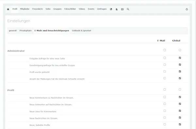196x129 pixels.
Task: Select E-Mails und Benachrichtigungen tab
Action: [x=52, y=31]
